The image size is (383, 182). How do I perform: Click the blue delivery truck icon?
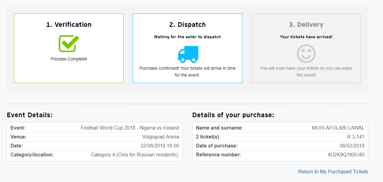tap(188, 54)
